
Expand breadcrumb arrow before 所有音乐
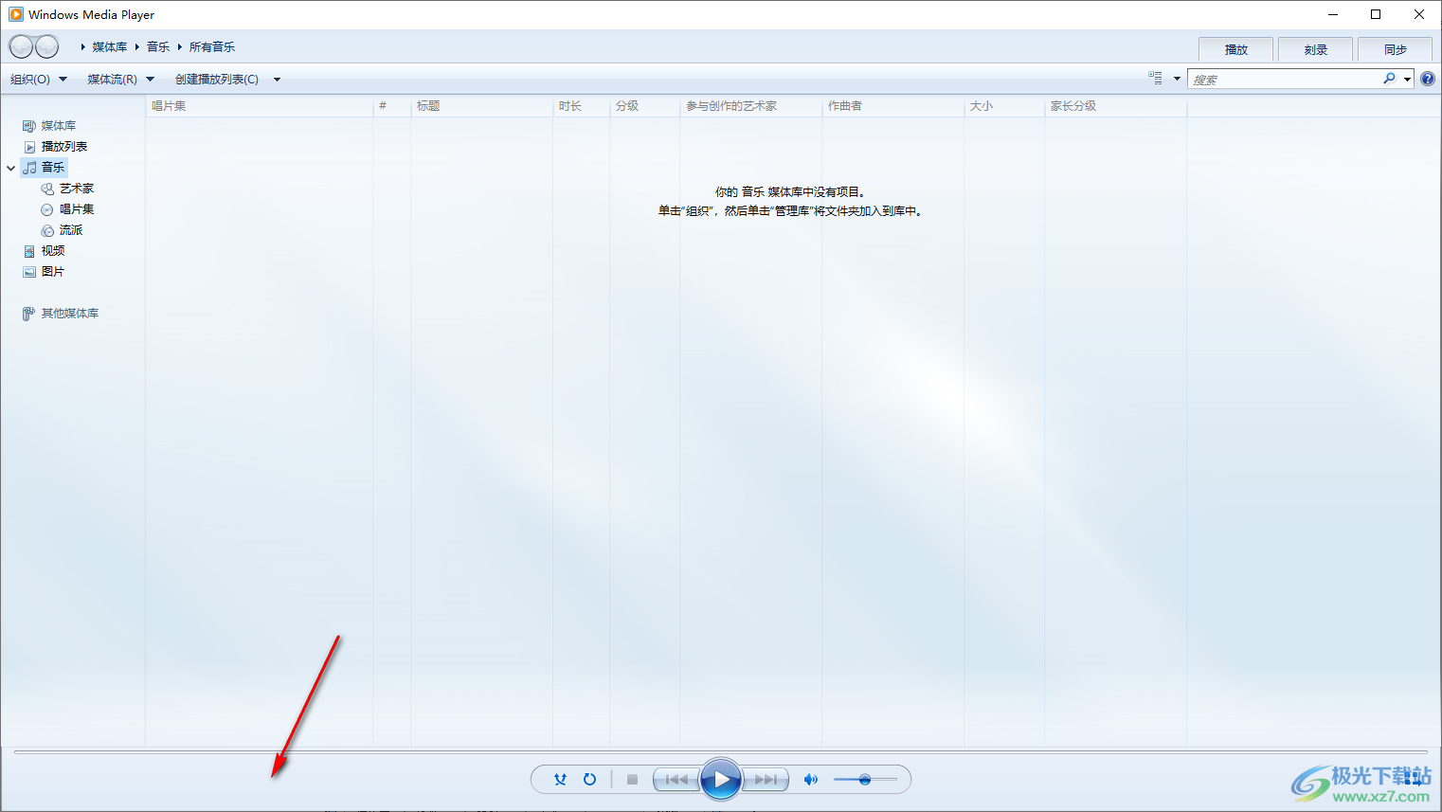tap(179, 47)
